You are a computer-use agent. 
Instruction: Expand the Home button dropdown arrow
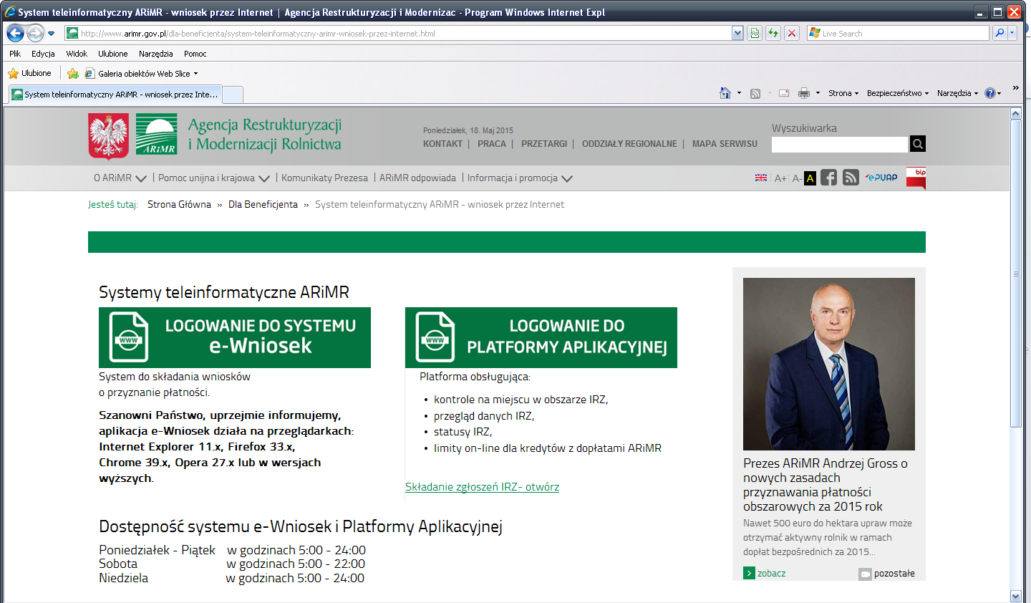tap(739, 93)
